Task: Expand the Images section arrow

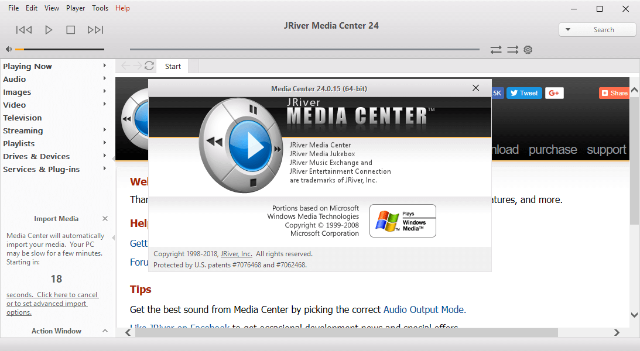Action: tap(104, 91)
